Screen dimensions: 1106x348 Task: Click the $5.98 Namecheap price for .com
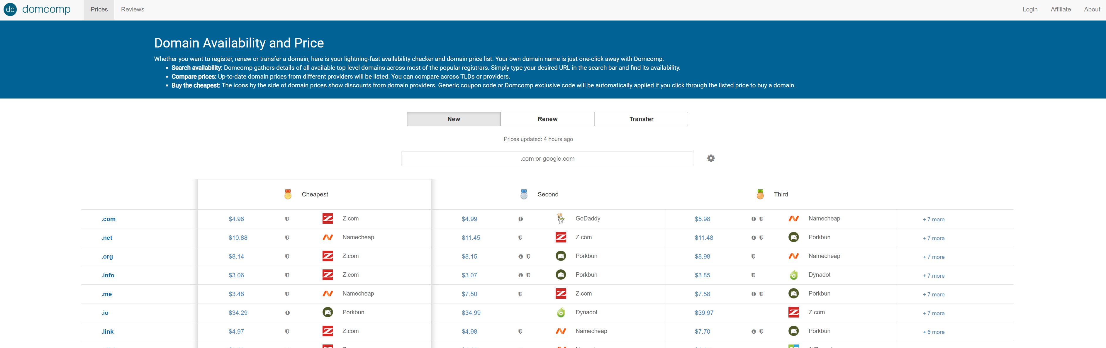pyautogui.click(x=703, y=219)
